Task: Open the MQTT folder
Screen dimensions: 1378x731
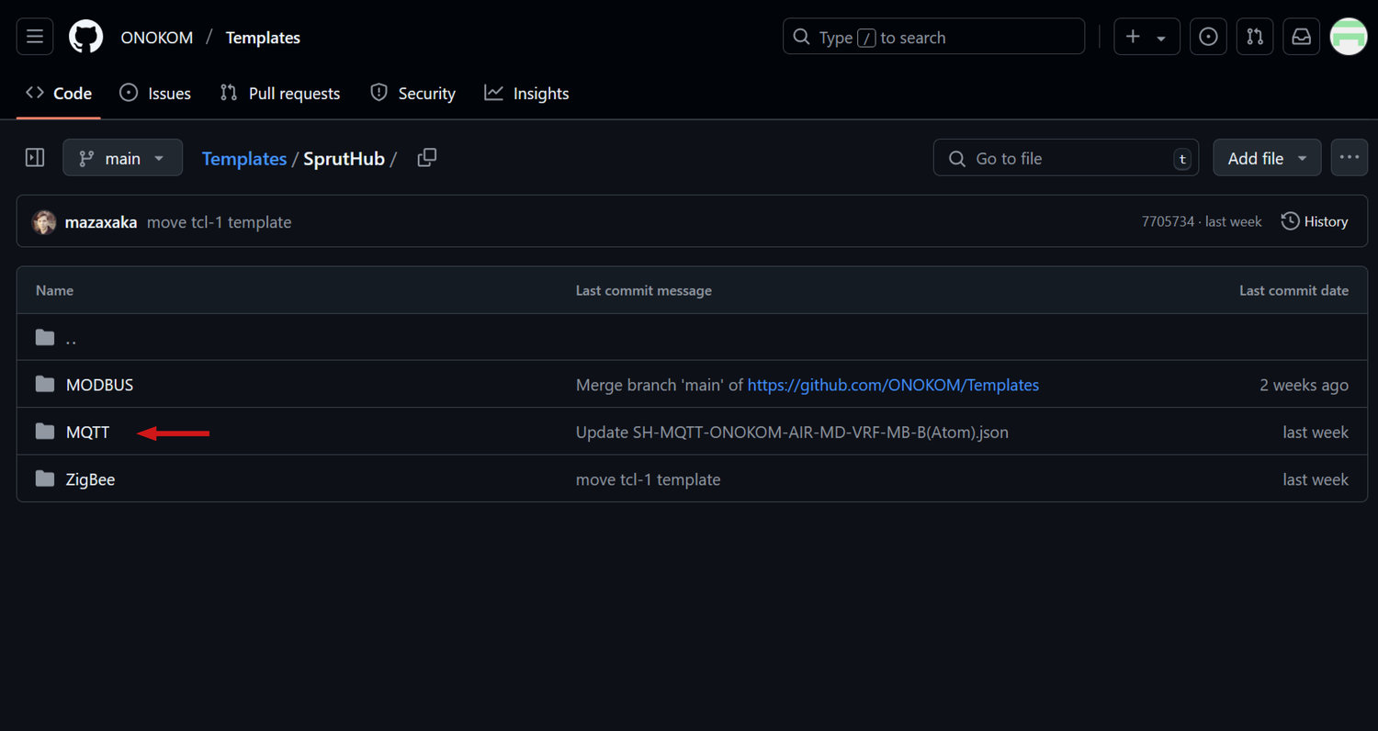Action: pos(87,432)
